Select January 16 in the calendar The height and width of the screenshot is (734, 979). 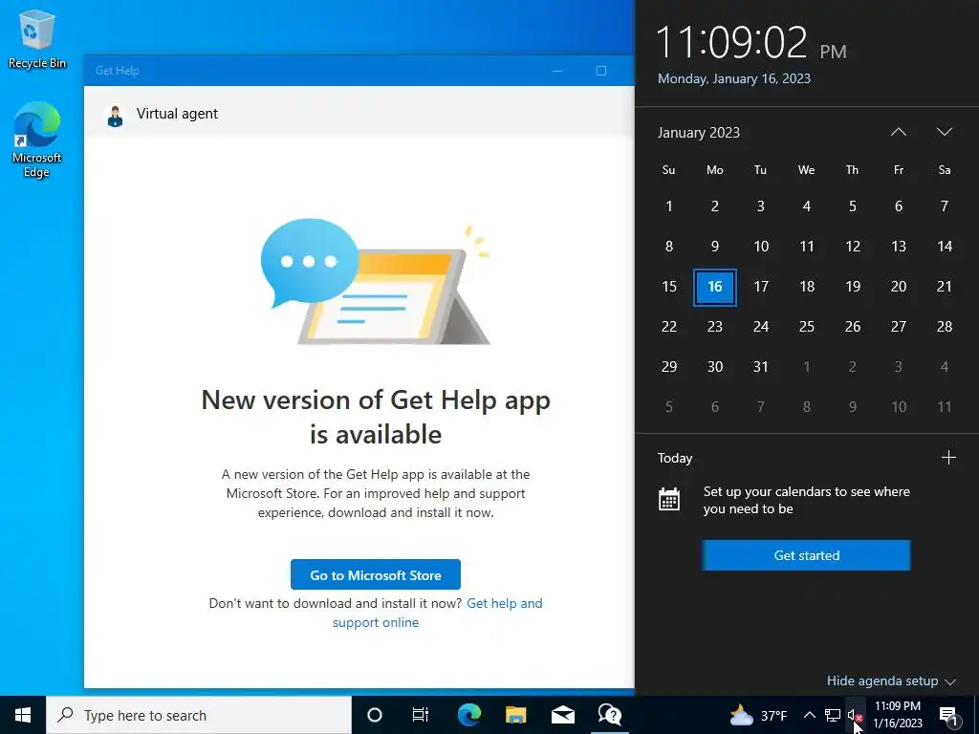point(715,287)
